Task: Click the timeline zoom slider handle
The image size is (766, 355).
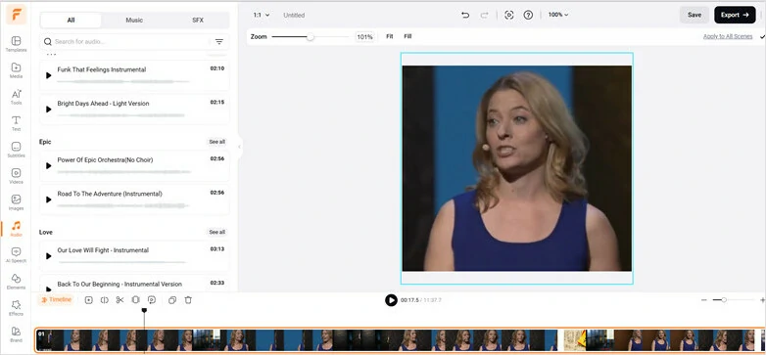Action: point(724,300)
